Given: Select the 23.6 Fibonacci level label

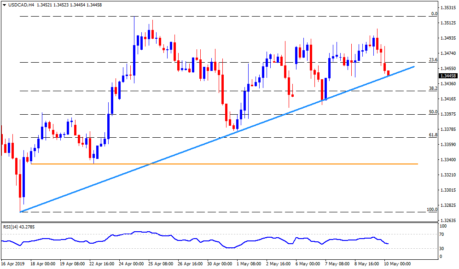Looking at the screenshot, I should (x=432, y=60).
